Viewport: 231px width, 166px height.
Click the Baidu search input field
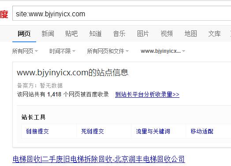(x=122, y=13)
